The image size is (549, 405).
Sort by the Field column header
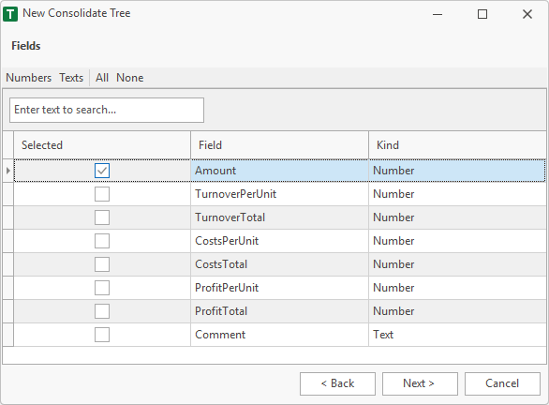[x=279, y=145]
